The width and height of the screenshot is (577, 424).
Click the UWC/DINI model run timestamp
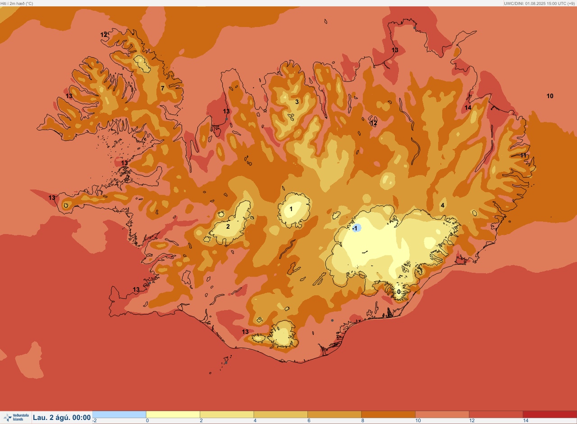[539, 3]
